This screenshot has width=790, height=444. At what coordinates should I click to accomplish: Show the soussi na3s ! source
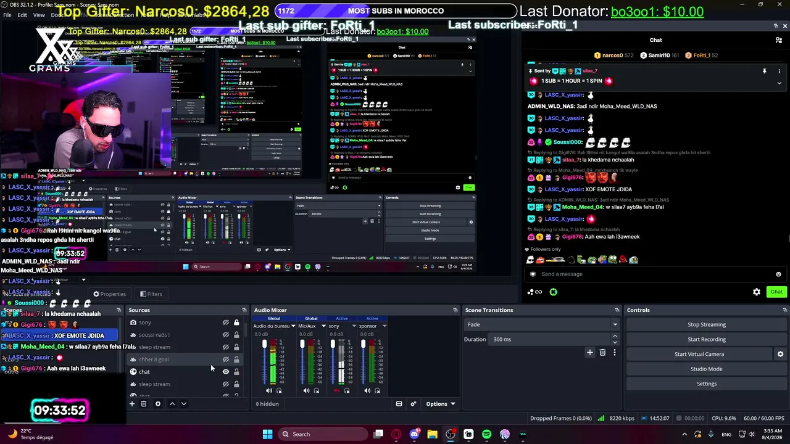click(x=226, y=335)
